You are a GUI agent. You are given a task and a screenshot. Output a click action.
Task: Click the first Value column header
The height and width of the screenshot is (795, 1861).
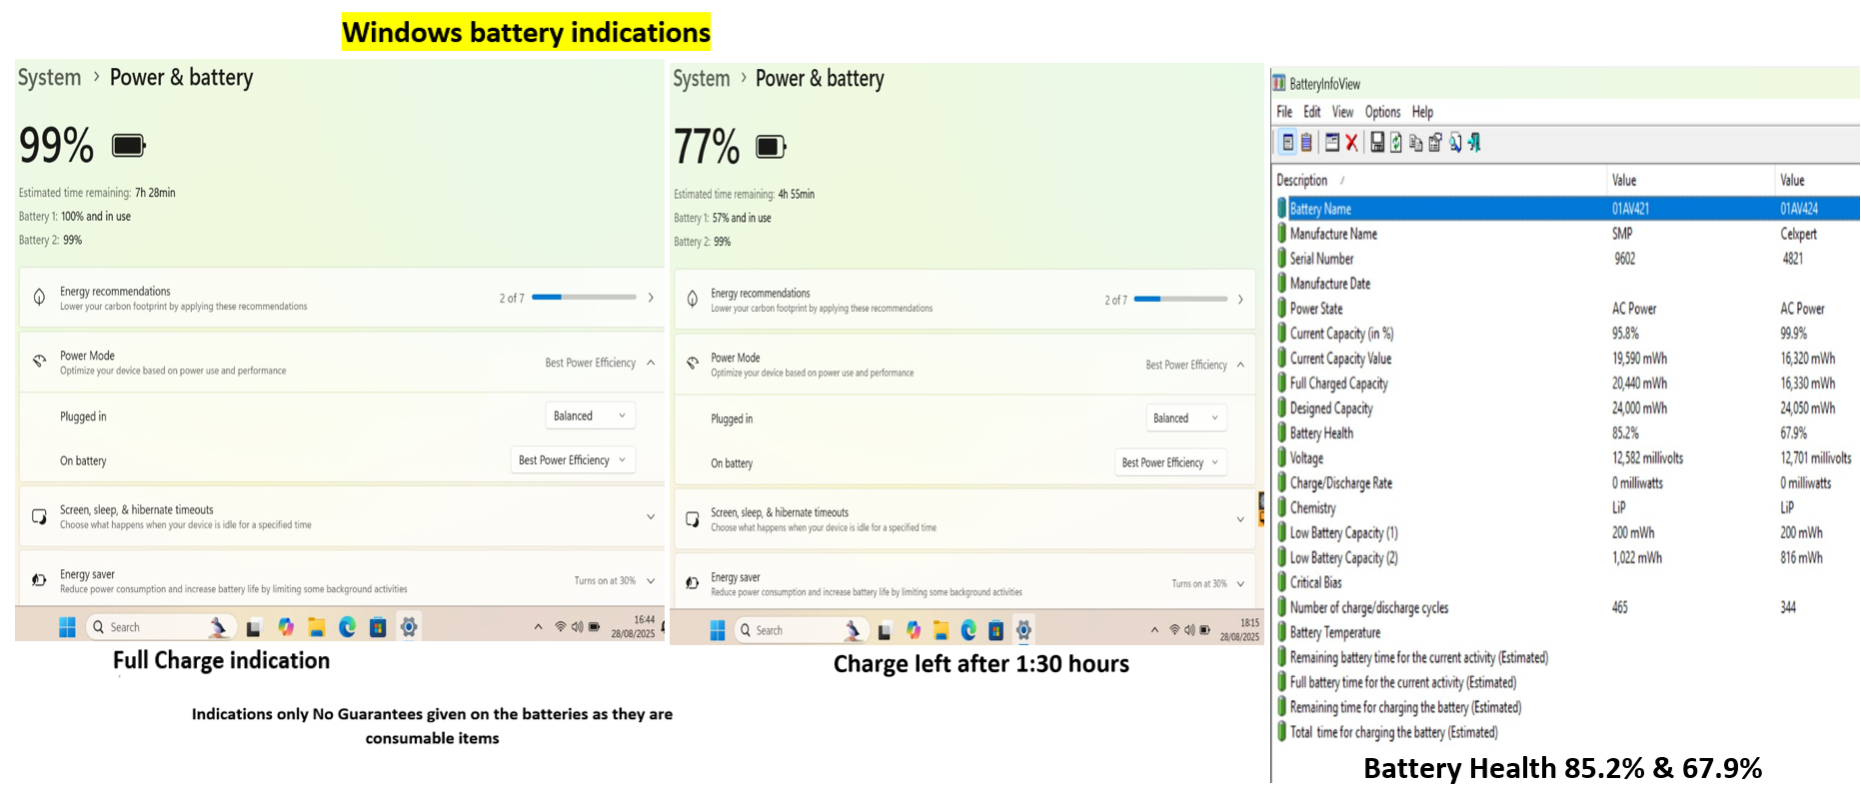tap(1624, 180)
